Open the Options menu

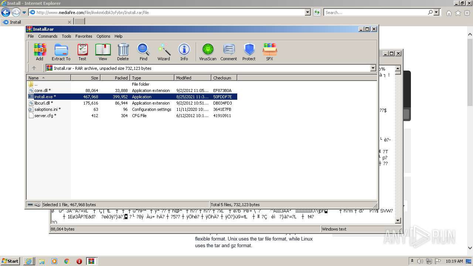point(103,36)
